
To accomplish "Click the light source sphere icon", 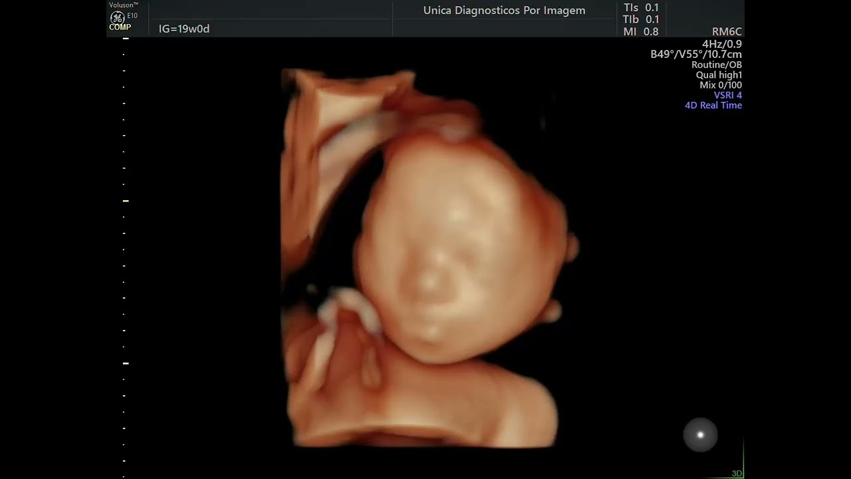I will (x=700, y=435).
